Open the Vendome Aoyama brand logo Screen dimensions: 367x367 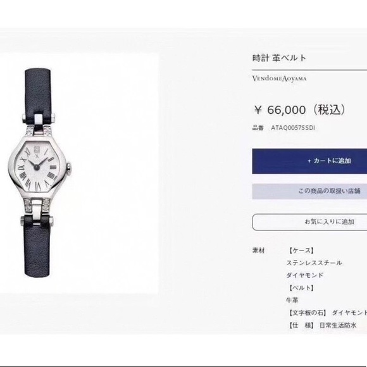click(x=279, y=78)
